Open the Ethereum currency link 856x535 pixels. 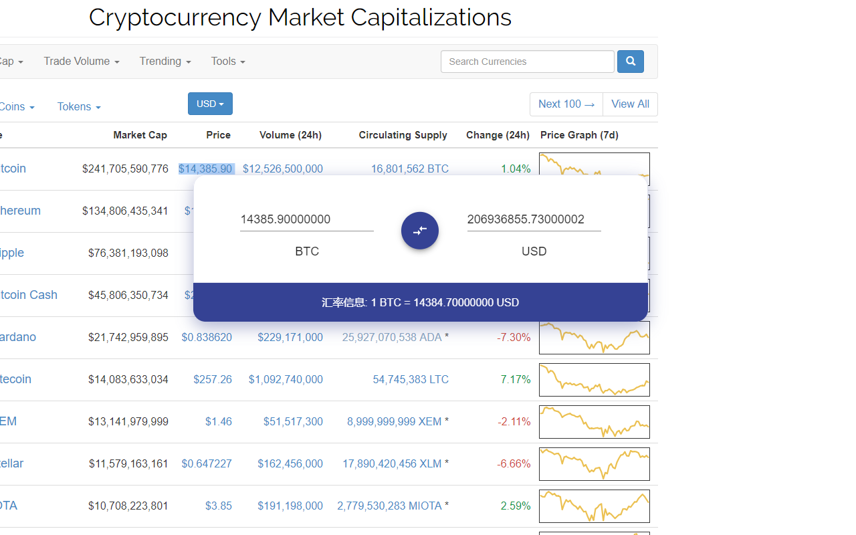click(x=20, y=211)
